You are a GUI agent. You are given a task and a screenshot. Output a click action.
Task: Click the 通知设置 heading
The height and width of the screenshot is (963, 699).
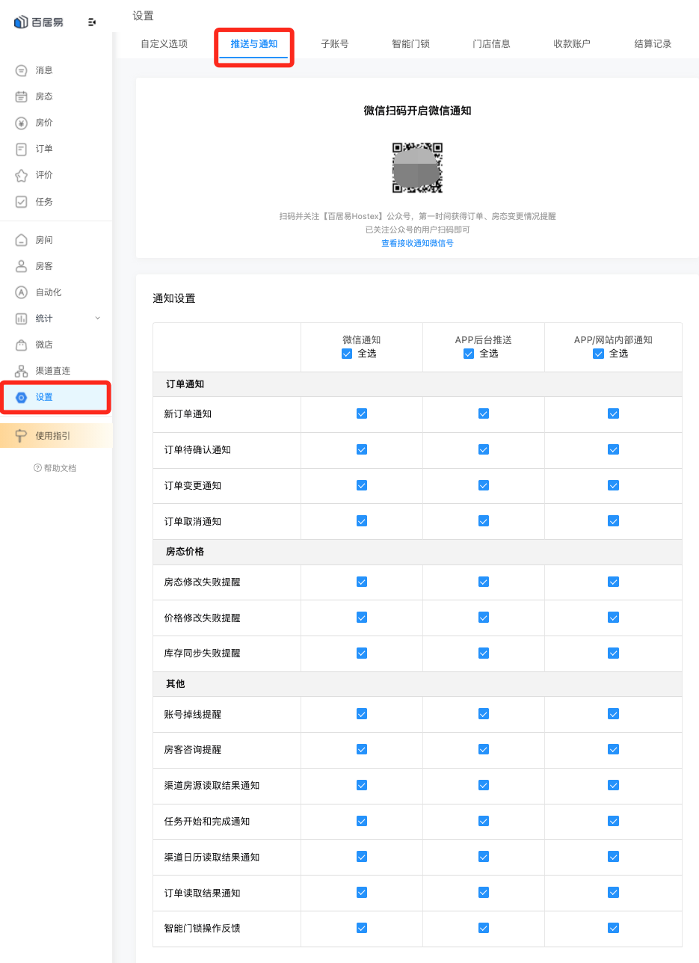point(174,298)
